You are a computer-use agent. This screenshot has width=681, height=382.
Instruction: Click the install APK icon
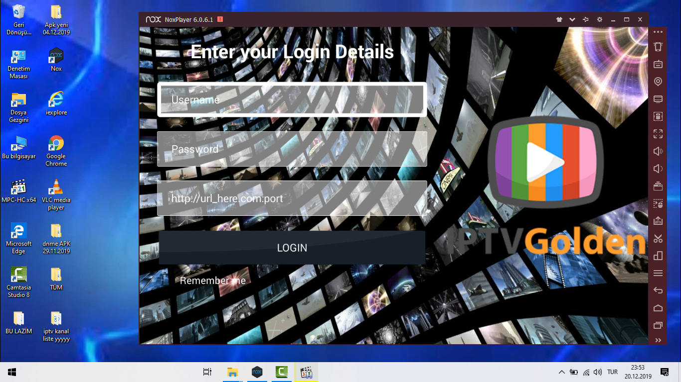658,221
